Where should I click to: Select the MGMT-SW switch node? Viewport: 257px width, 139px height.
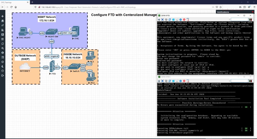[52, 32]
